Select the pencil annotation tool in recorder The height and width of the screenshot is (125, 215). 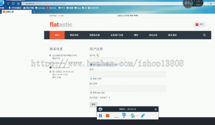[143, 115]
